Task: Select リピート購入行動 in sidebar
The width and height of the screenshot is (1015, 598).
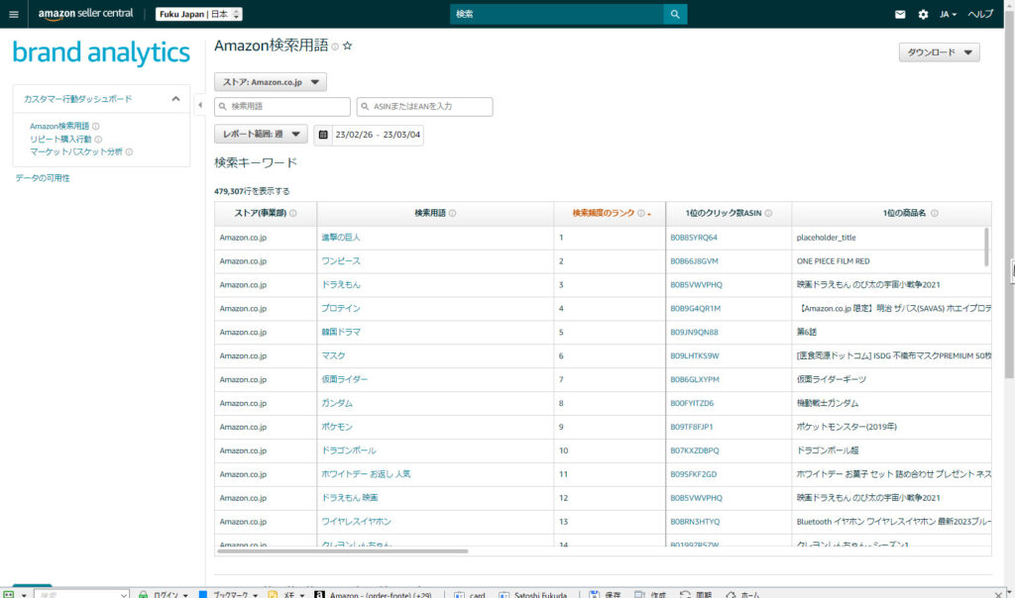Action: [x=60, y=140]
